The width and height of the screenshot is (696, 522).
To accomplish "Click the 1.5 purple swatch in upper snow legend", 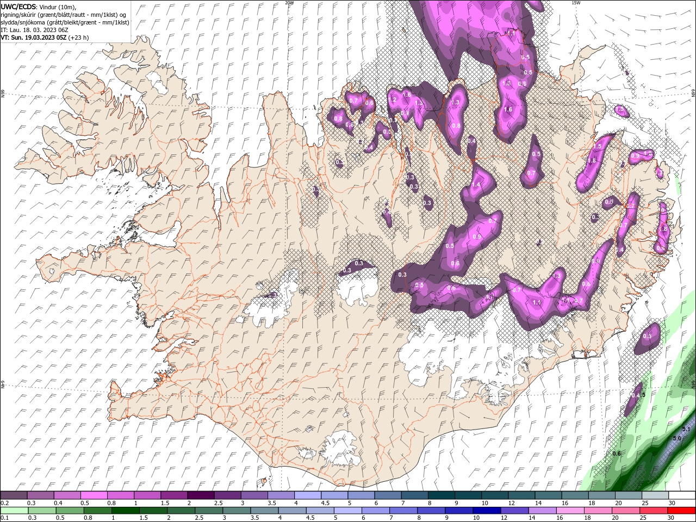I will (x=173, y=495).
